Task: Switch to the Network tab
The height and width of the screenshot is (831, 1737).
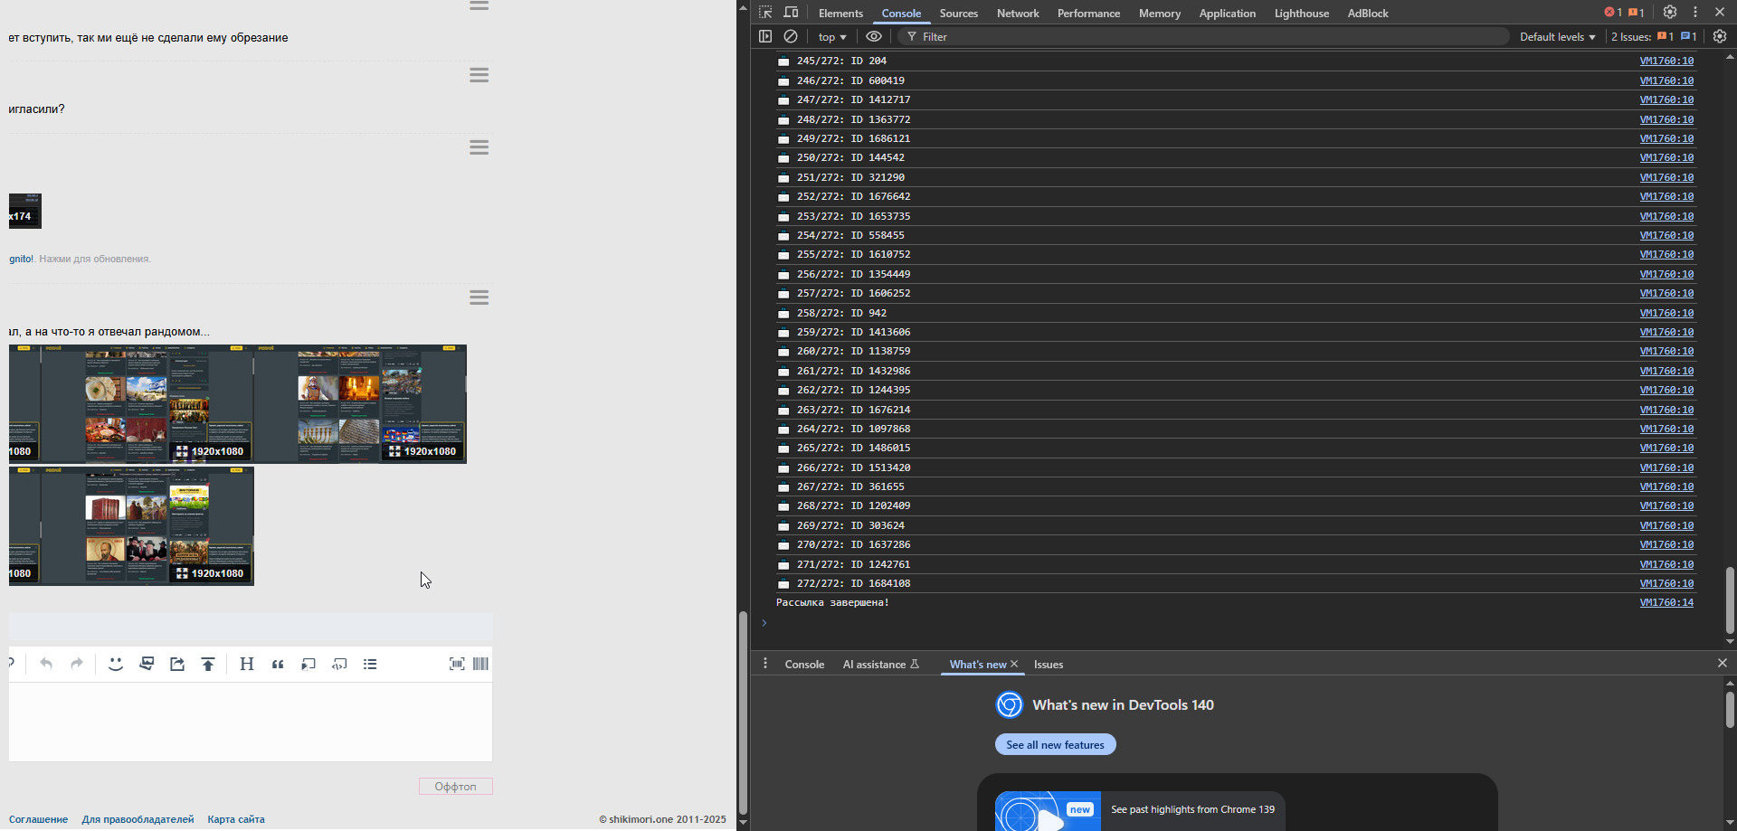Action: click(1017, 14)
